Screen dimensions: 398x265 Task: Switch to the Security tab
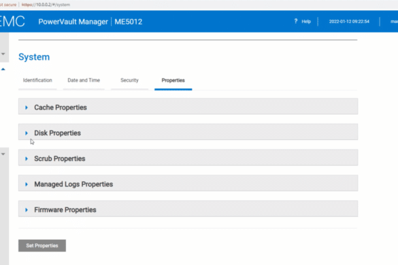click(129, 80)
